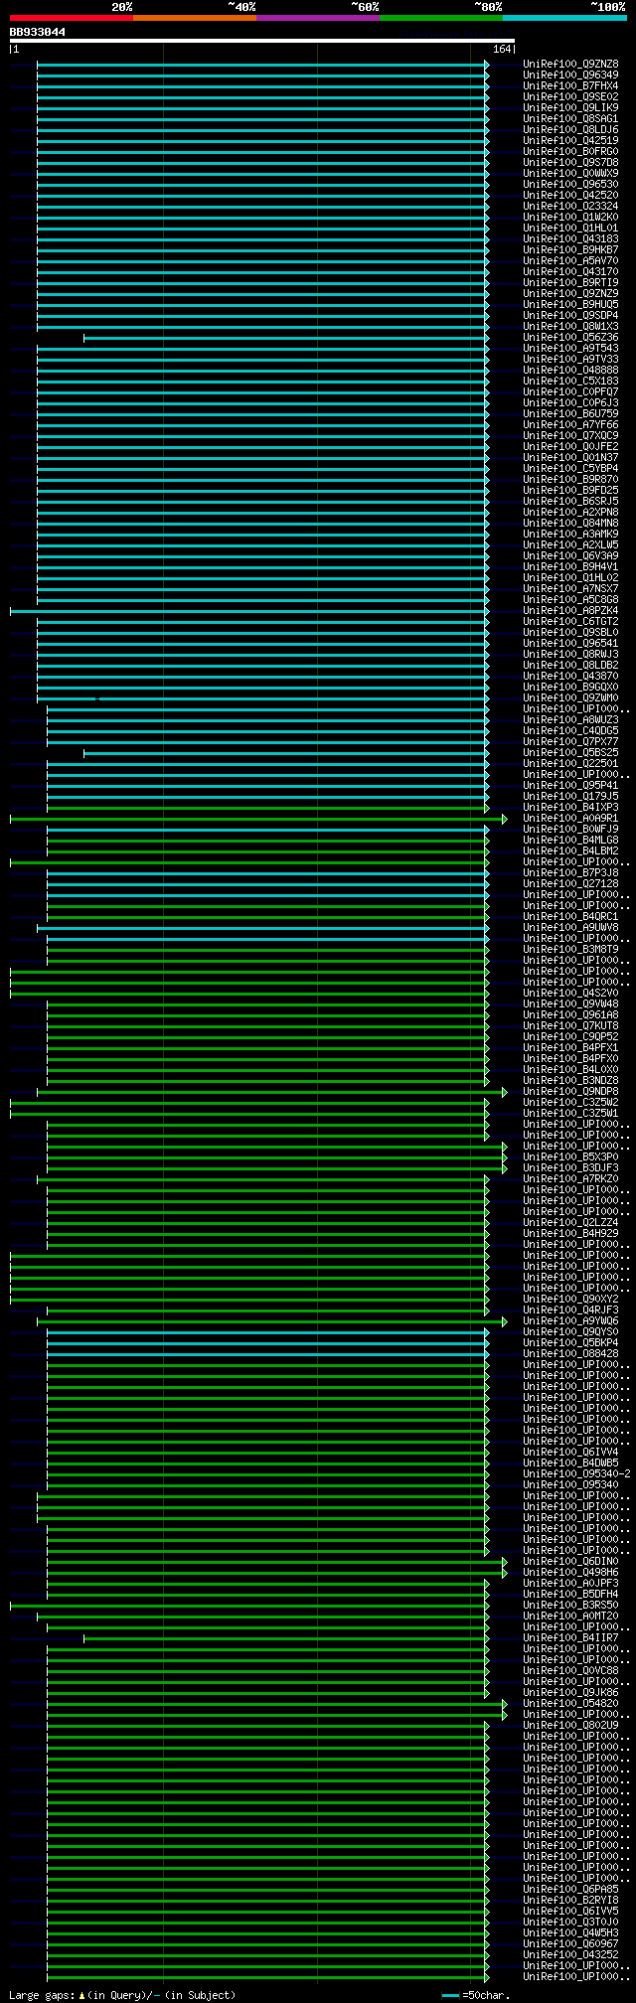Select the label UniRef100_Q2LZZ4
The width and height of the screenshot is (636, 2003).
[x=570, y=1223]
